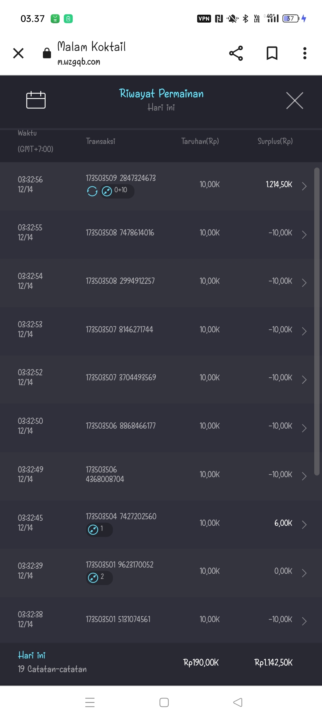Click the history list scrollbar
This screenshot has height=719, width=322.
[317, 321]
